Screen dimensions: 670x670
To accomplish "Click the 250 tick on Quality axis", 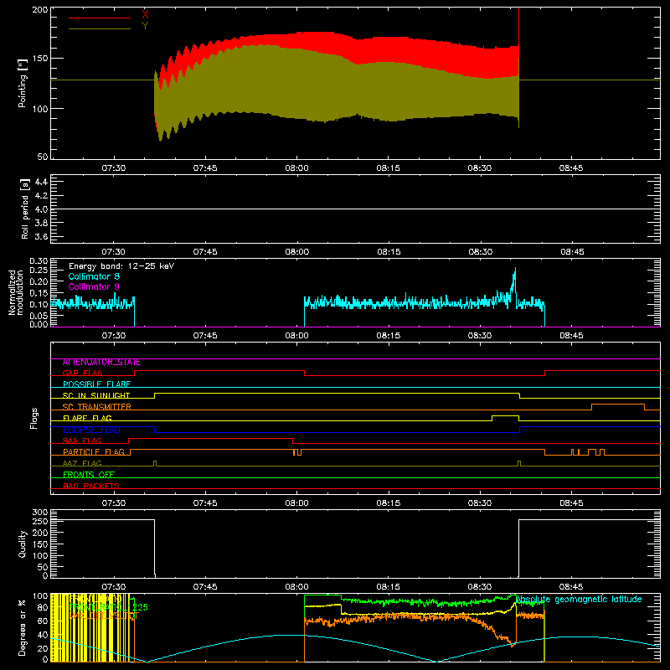I will (x=39, y=521).
